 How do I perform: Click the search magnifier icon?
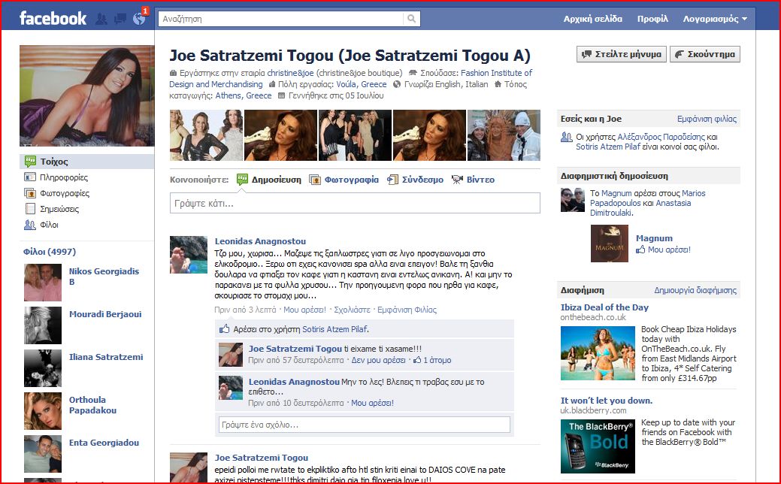411,19
